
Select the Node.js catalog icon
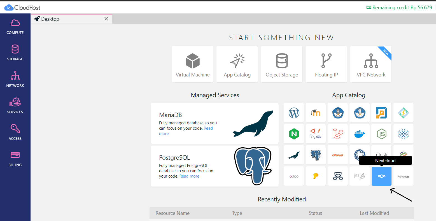coord(381,134)
